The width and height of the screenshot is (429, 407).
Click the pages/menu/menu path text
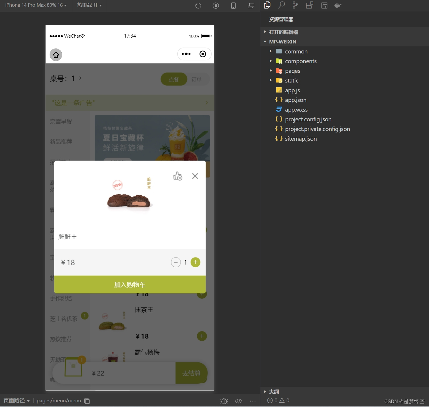coord(59,401)
